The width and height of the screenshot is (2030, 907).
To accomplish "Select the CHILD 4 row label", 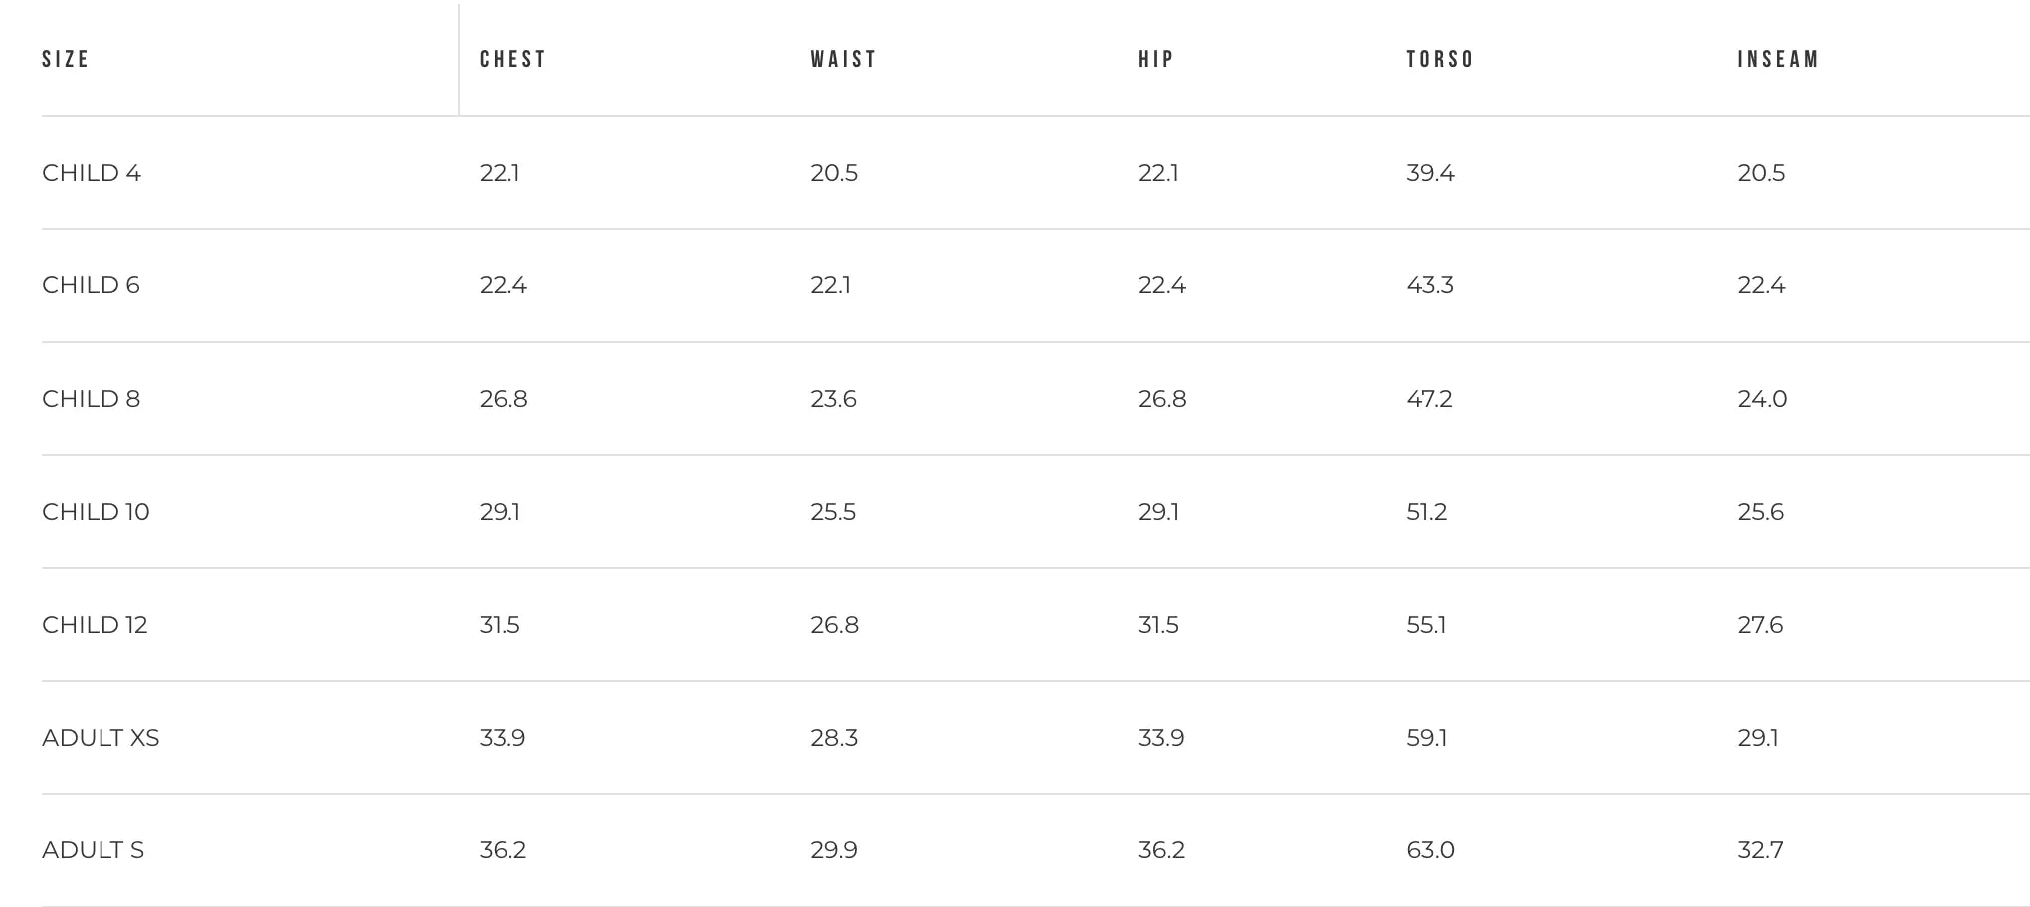I will 92,173.
